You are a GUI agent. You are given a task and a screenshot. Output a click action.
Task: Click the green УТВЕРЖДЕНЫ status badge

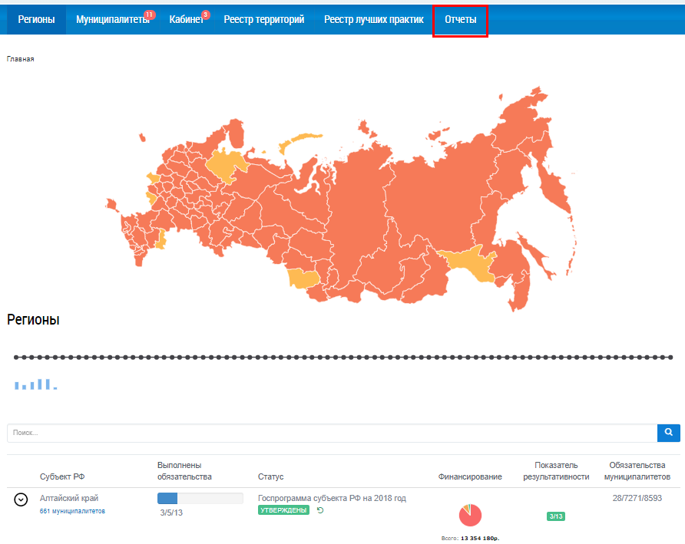point(283,510)
